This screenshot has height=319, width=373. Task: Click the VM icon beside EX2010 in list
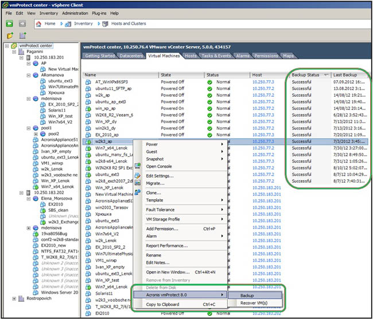tap(88, 313)
